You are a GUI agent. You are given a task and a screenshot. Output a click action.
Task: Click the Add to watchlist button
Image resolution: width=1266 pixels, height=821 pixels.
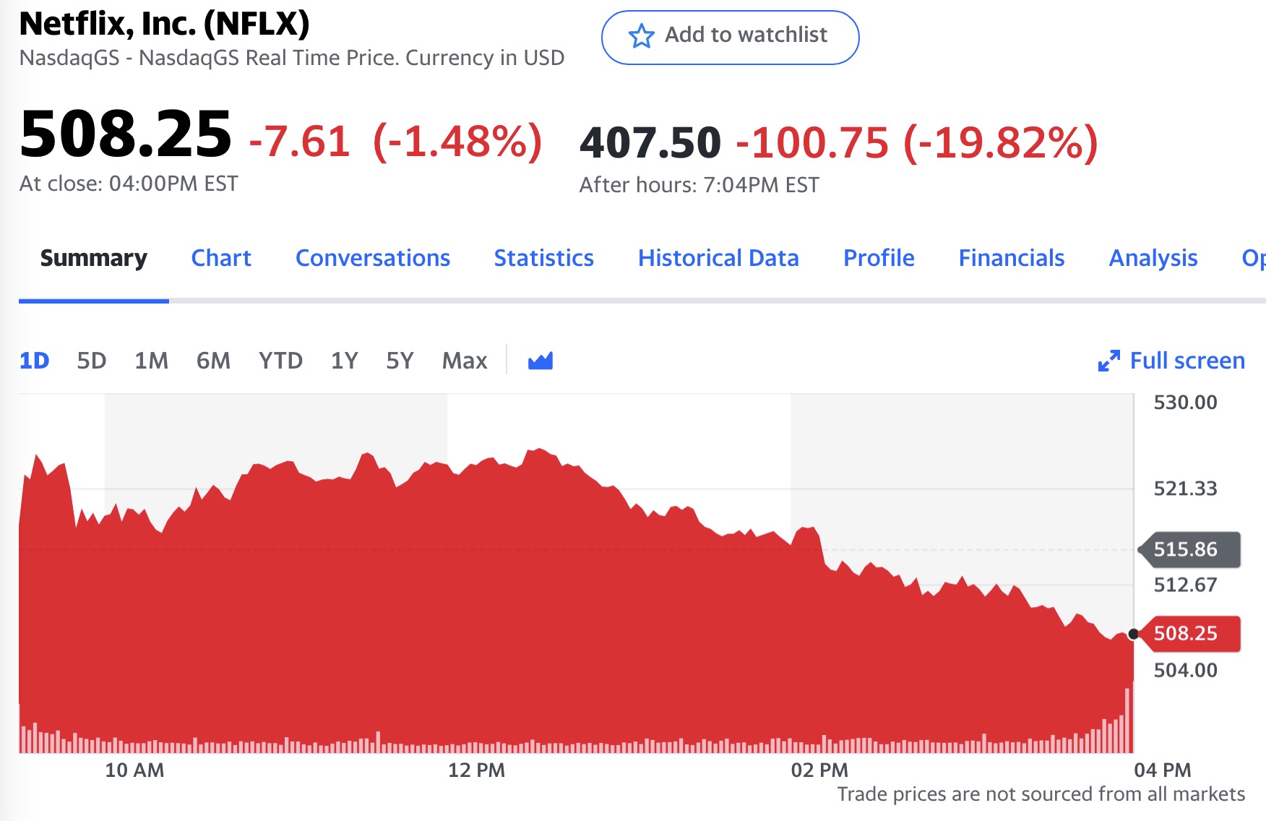[x=730, y=36]
